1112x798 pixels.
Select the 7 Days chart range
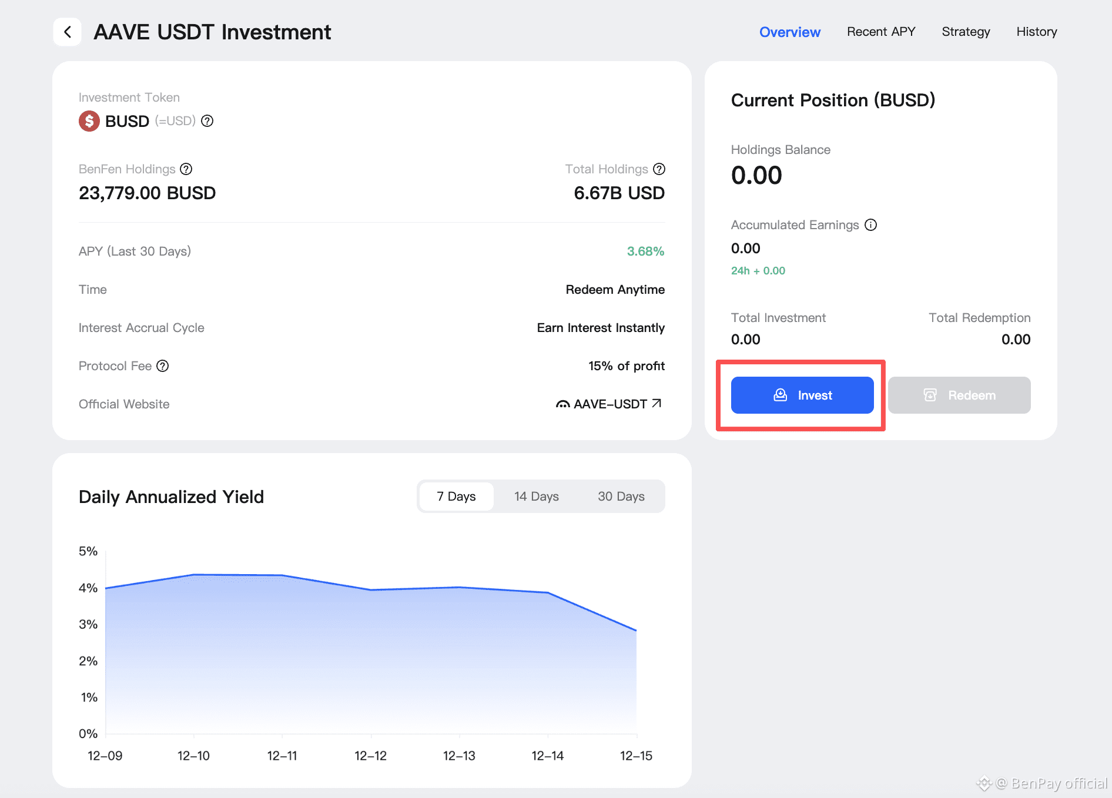point(456,497)
